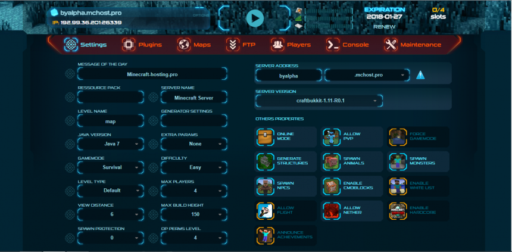Open the Server Version craftbukkit dropdown
Image resolution: width=512 pixels, height=252 pixels.
[319, 101]
